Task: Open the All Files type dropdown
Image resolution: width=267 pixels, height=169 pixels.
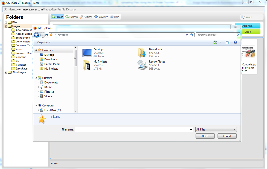Action: 216,129
